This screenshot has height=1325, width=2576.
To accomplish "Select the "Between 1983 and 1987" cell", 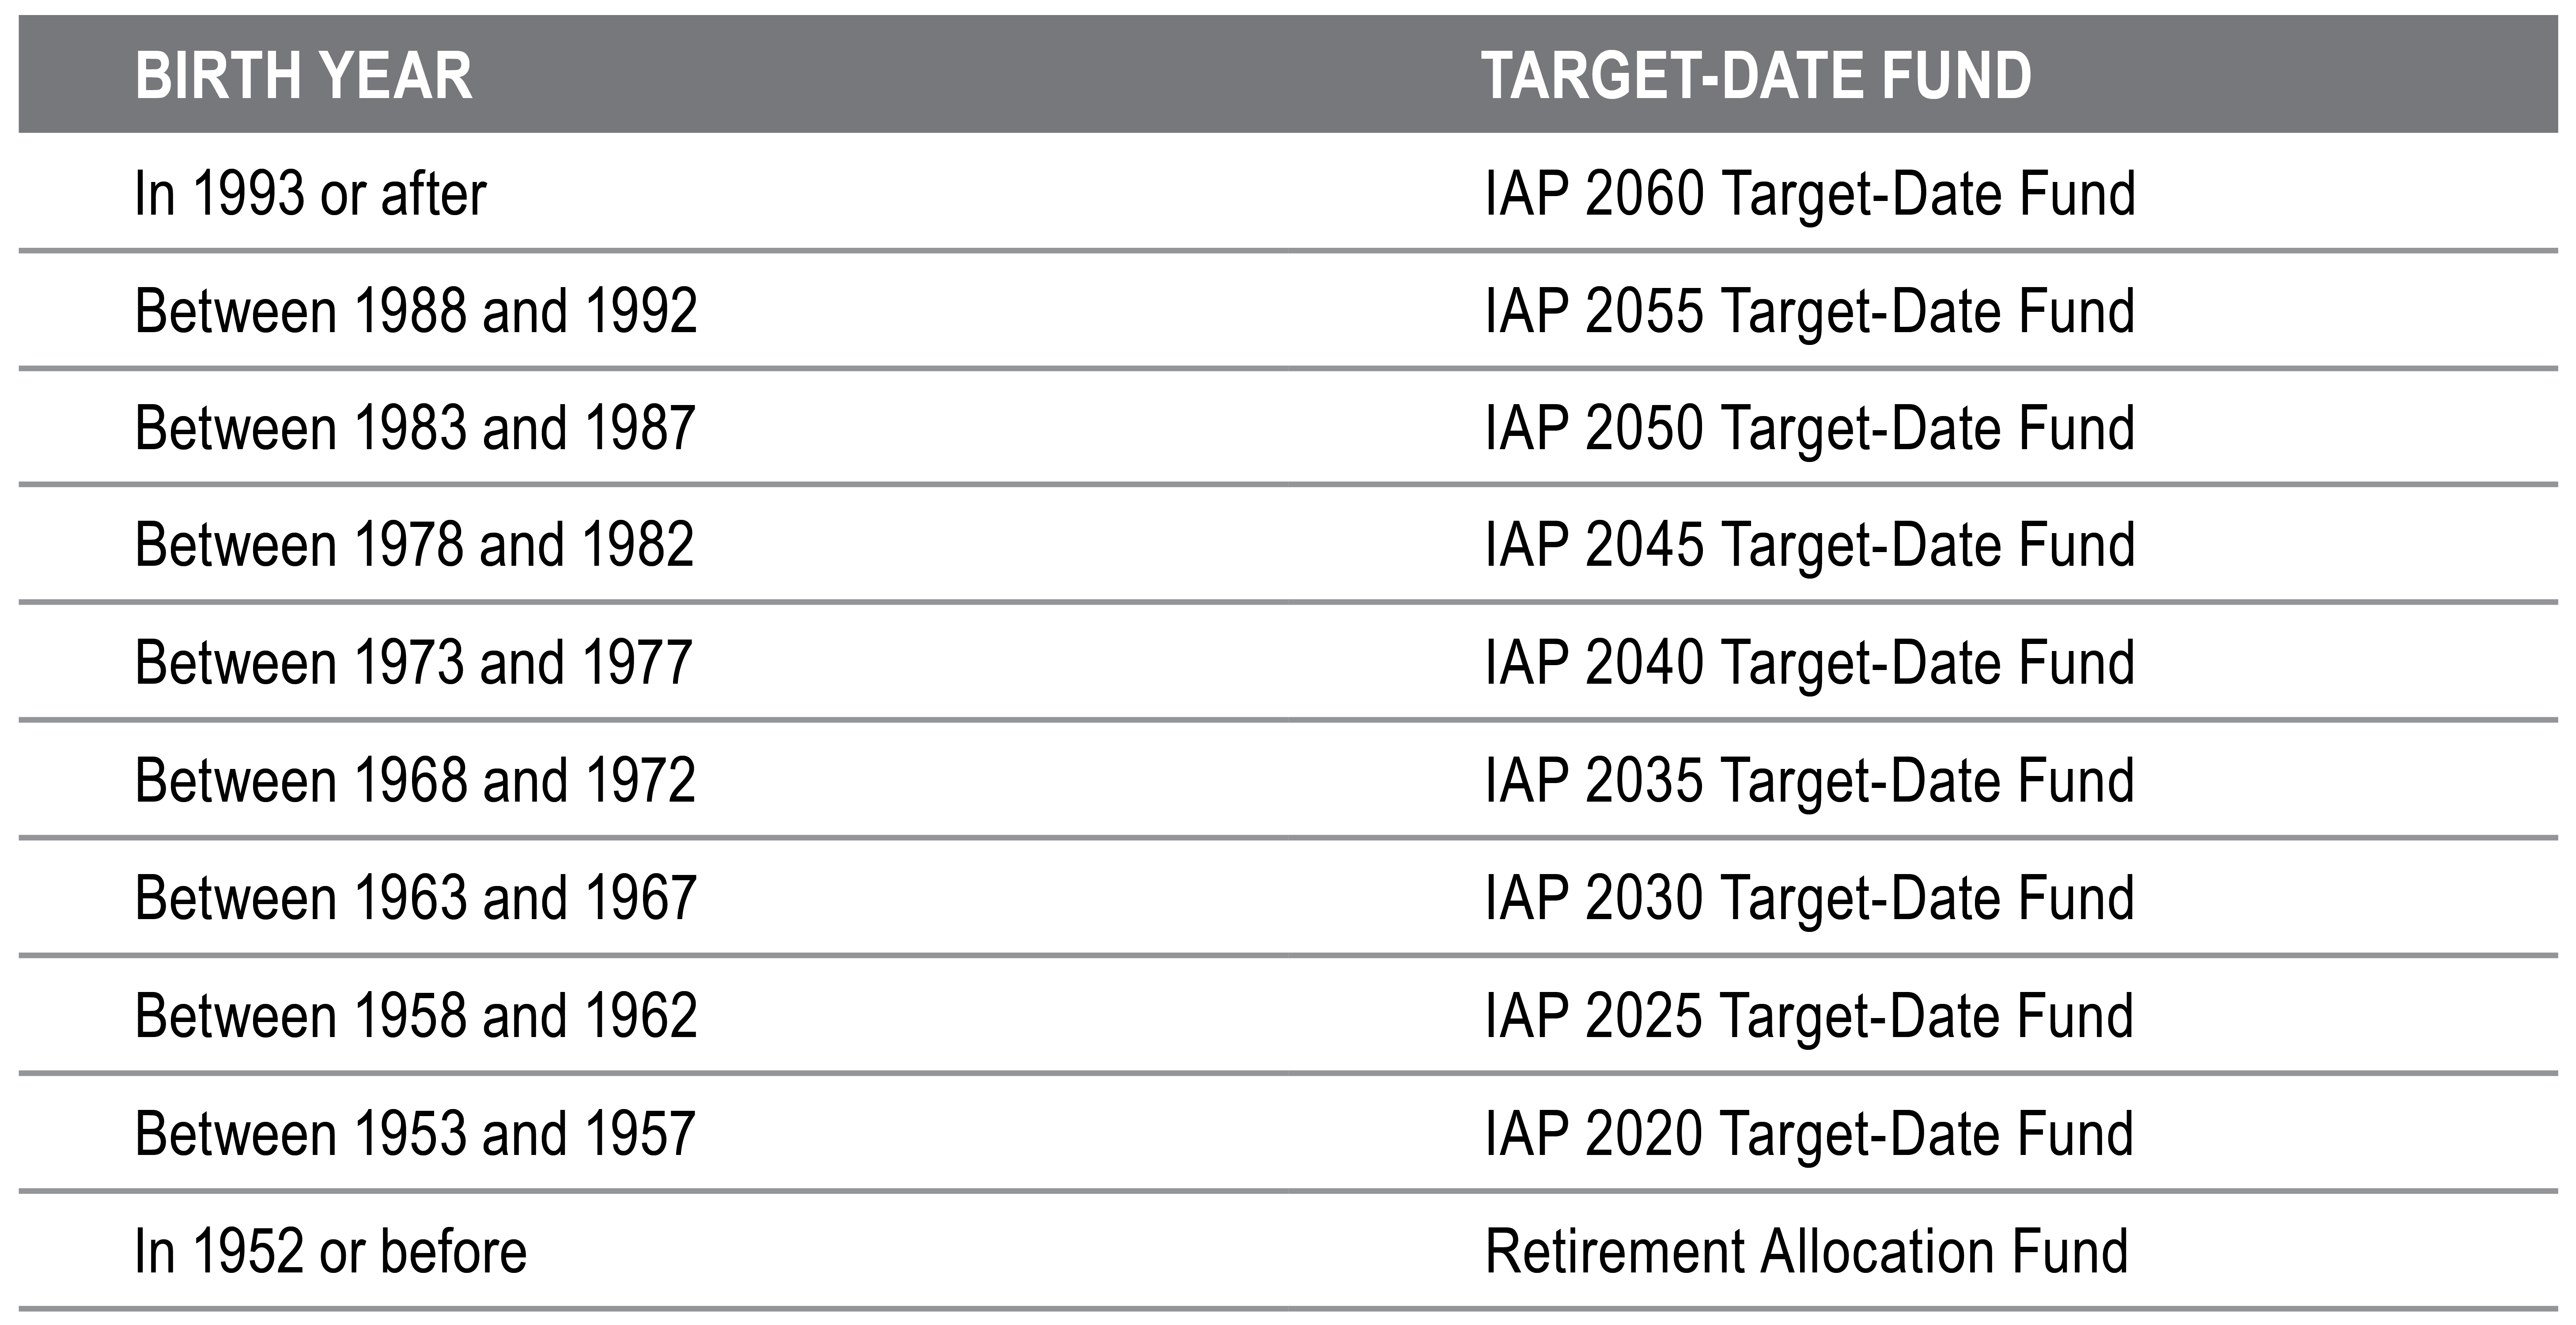I will coord(415,428).
